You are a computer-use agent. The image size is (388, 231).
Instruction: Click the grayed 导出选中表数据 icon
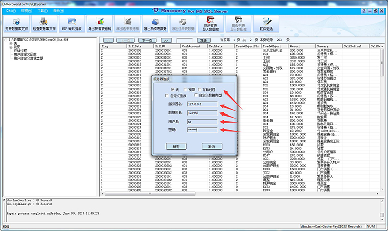point(183,24)
